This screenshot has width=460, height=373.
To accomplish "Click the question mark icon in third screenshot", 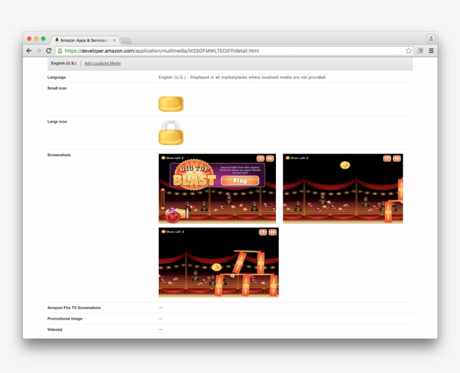I will click(x=263, y=232).
